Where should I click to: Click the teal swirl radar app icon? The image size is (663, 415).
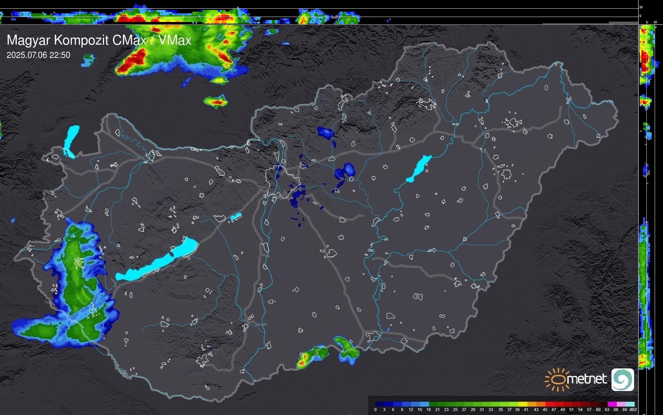click(x=622, y=379)
